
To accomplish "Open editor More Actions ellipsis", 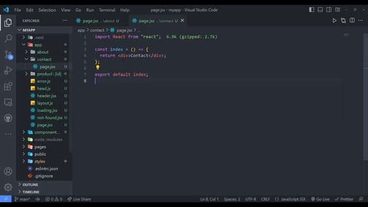I will (x=361, y=21).
